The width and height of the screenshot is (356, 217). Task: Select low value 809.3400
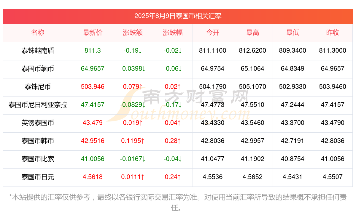[293, 51]
